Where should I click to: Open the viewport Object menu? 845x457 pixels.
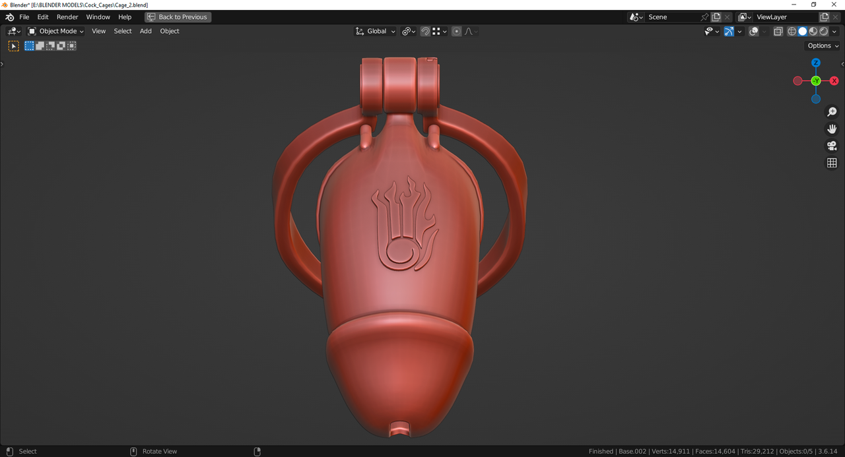pyautogui.click(x=170, y=31)
